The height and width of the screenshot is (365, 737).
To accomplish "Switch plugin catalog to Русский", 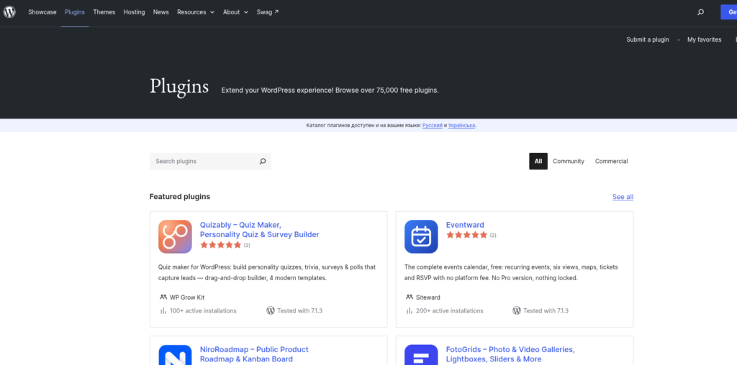I will pos(433,126).
